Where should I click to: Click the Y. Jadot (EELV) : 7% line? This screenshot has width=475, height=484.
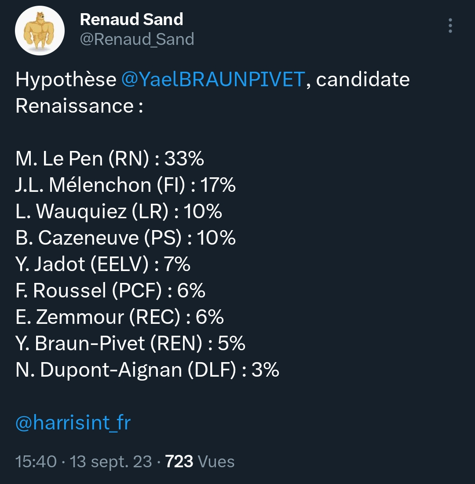pyautogui.click(x=103, y=264)
